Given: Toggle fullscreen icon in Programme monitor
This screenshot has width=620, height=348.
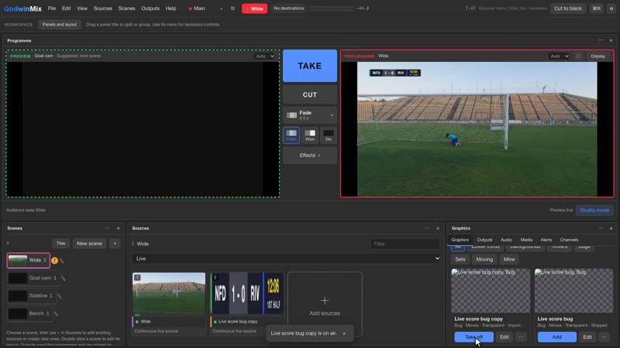Looking at the screenshot, I should [578, 56].
